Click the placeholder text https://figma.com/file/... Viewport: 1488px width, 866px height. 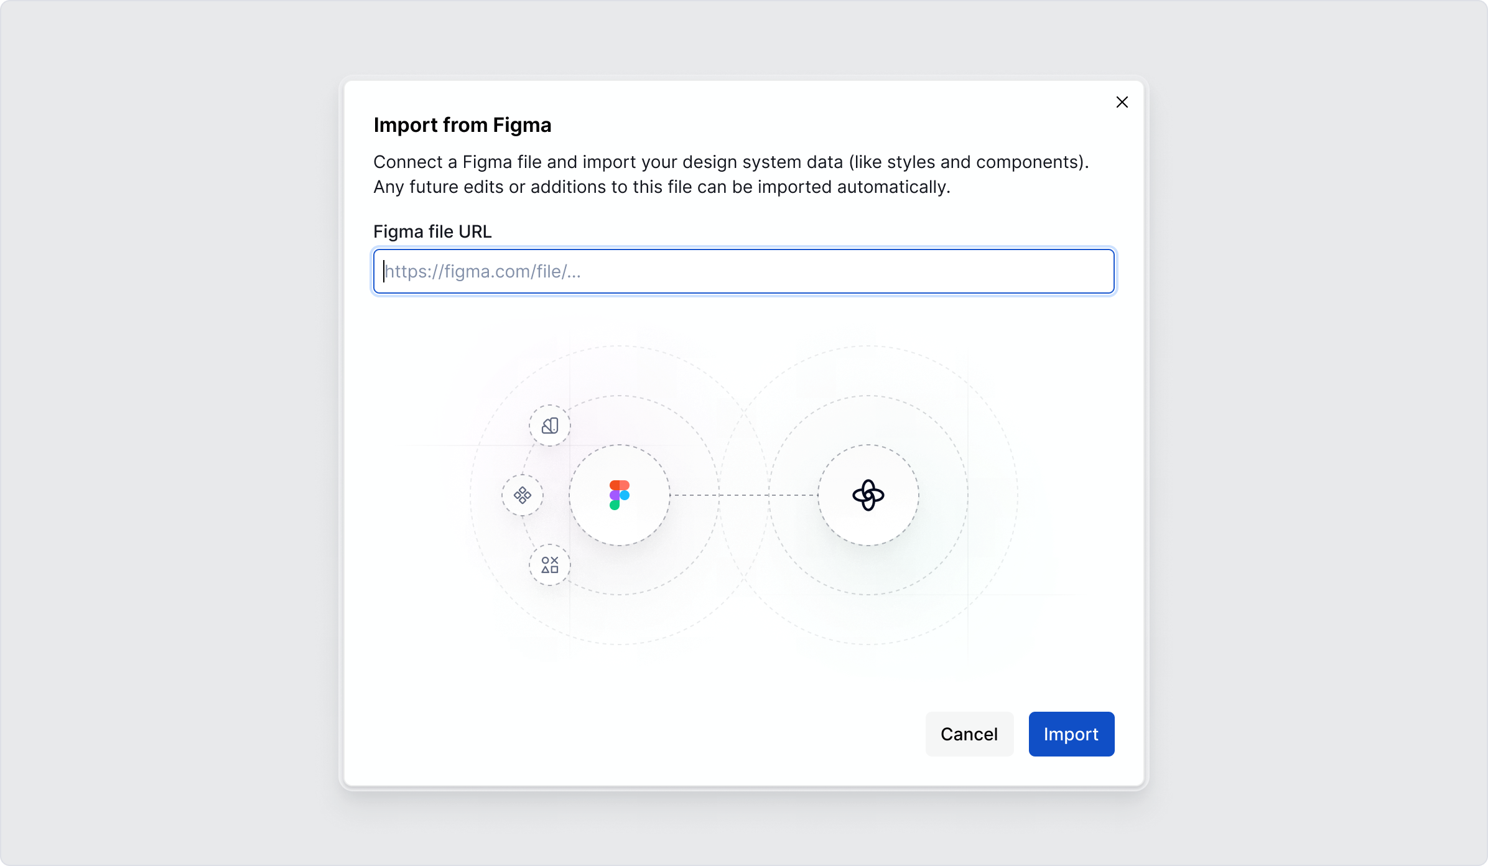click(483, 271)
